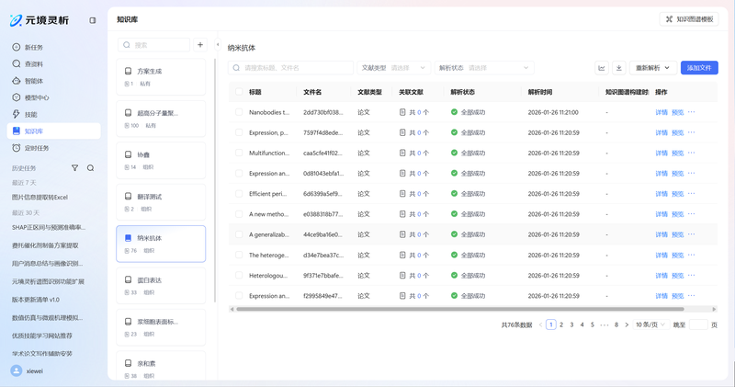
Task: Click the history search magnifier icon
Action: [90, 168]
